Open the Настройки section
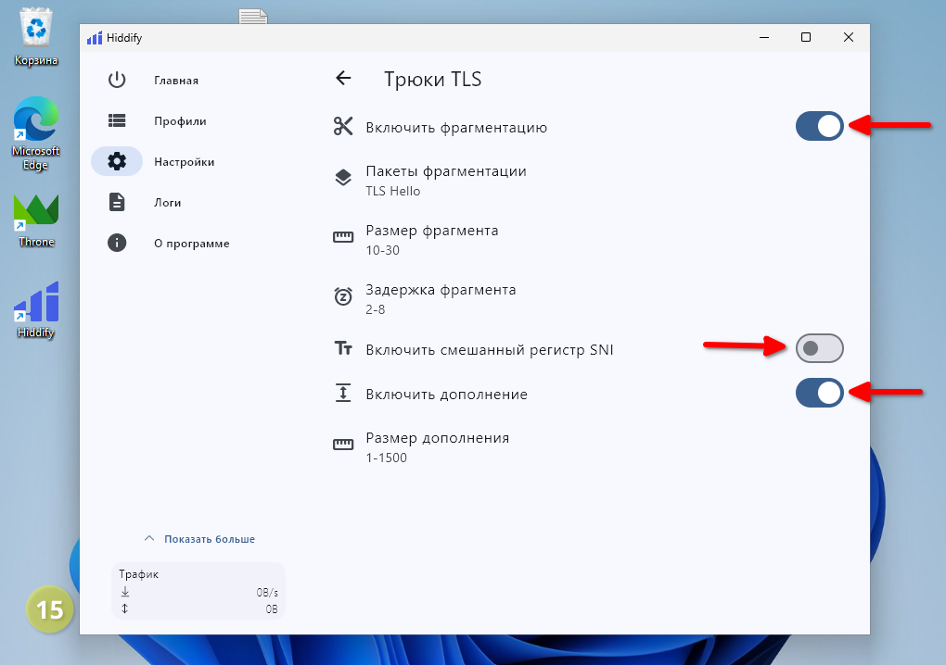 [x=184, y=162]
